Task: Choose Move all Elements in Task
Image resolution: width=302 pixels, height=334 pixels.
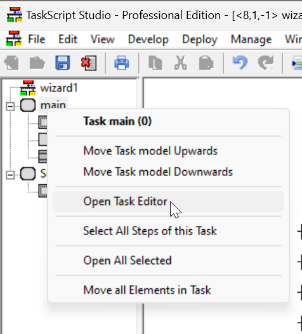Action: (168, 290)
